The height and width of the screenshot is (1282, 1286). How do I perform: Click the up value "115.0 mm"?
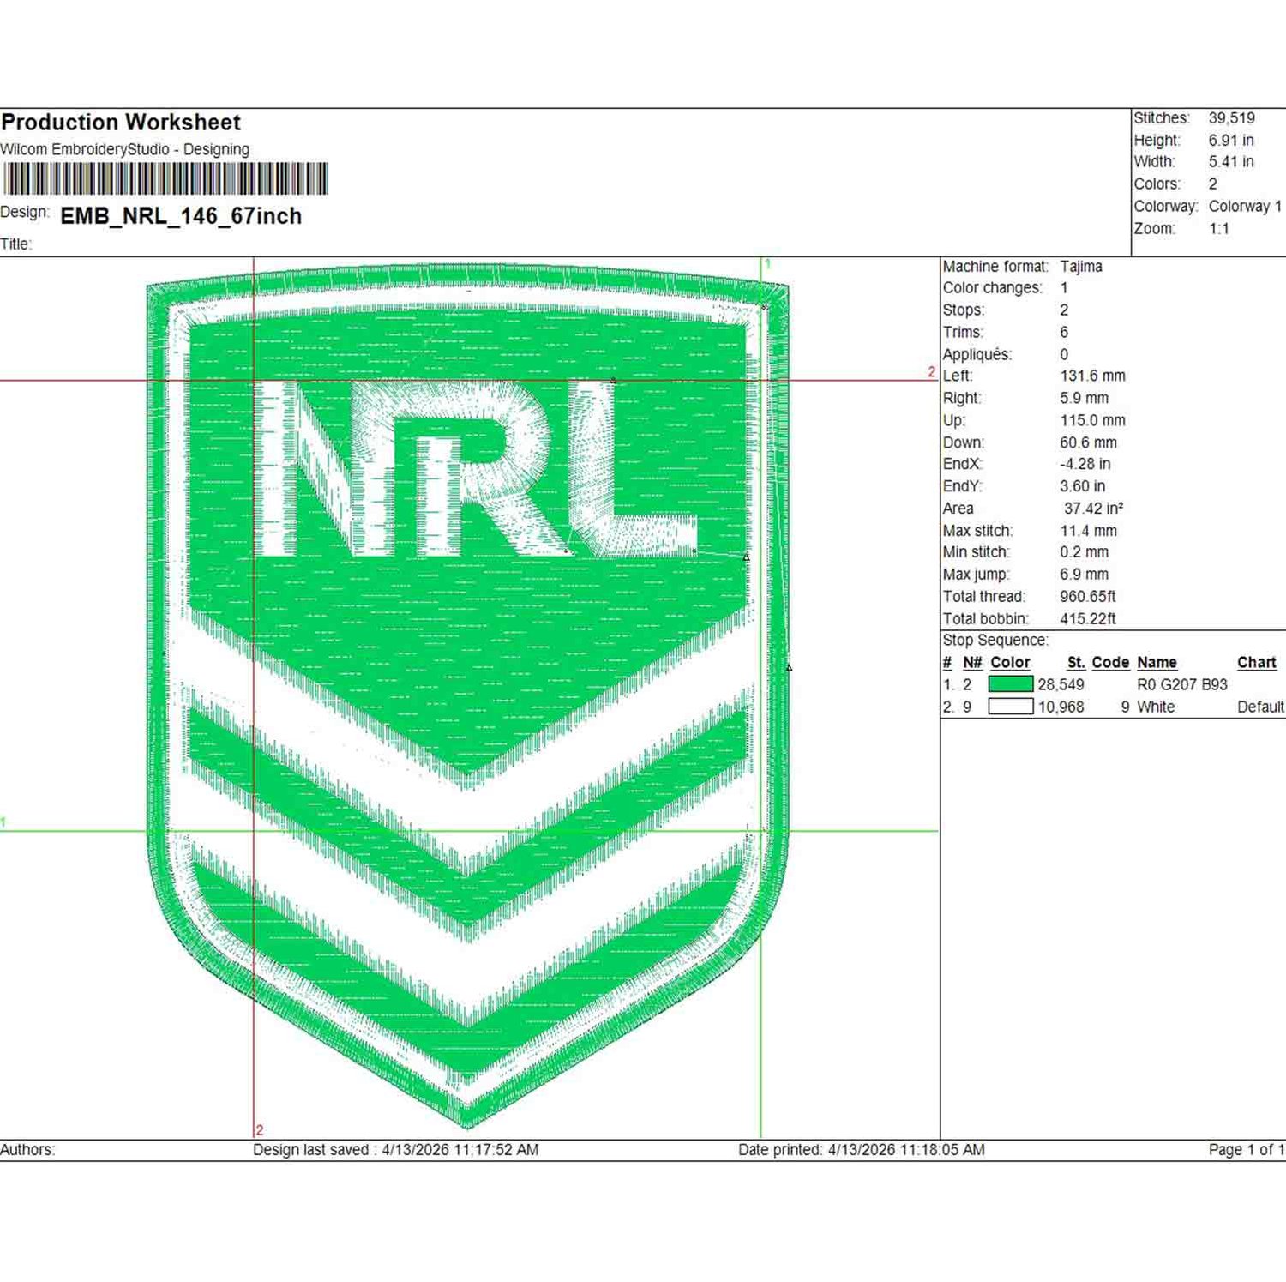[1093, 421]
